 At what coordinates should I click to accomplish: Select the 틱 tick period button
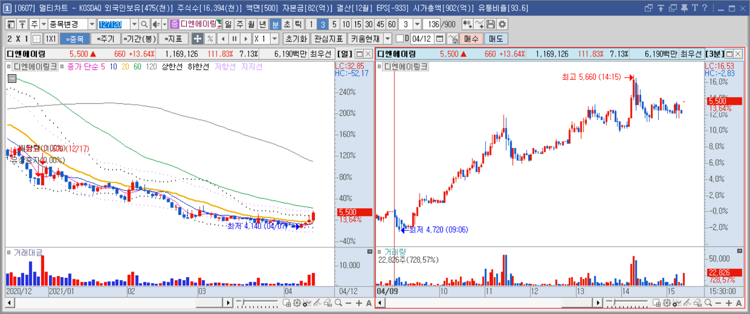coord(298,24)
